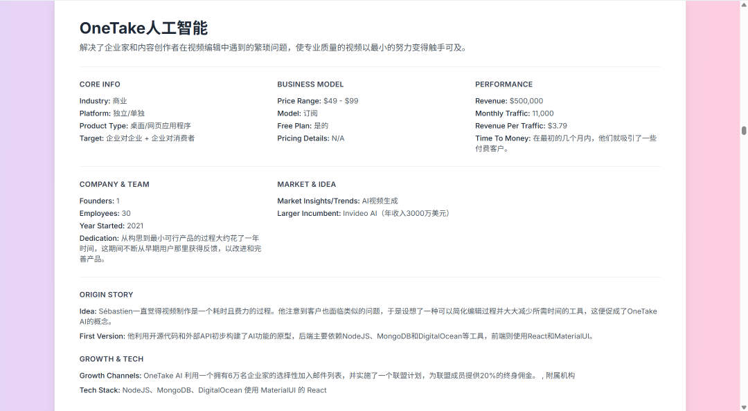Click the Growth Channels paragraph

coord(327,376)
